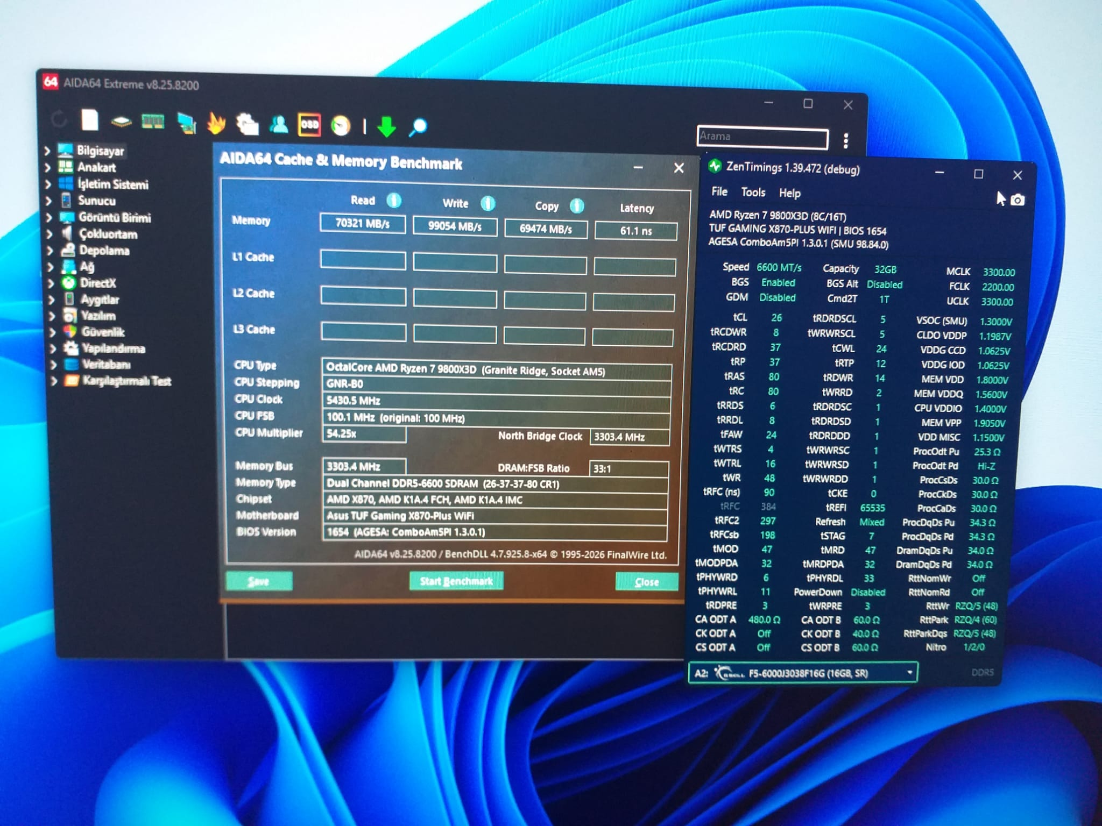Open the disk drive icon in AIDA64 toolbar

pyautogui.click(x=121, y=122)
